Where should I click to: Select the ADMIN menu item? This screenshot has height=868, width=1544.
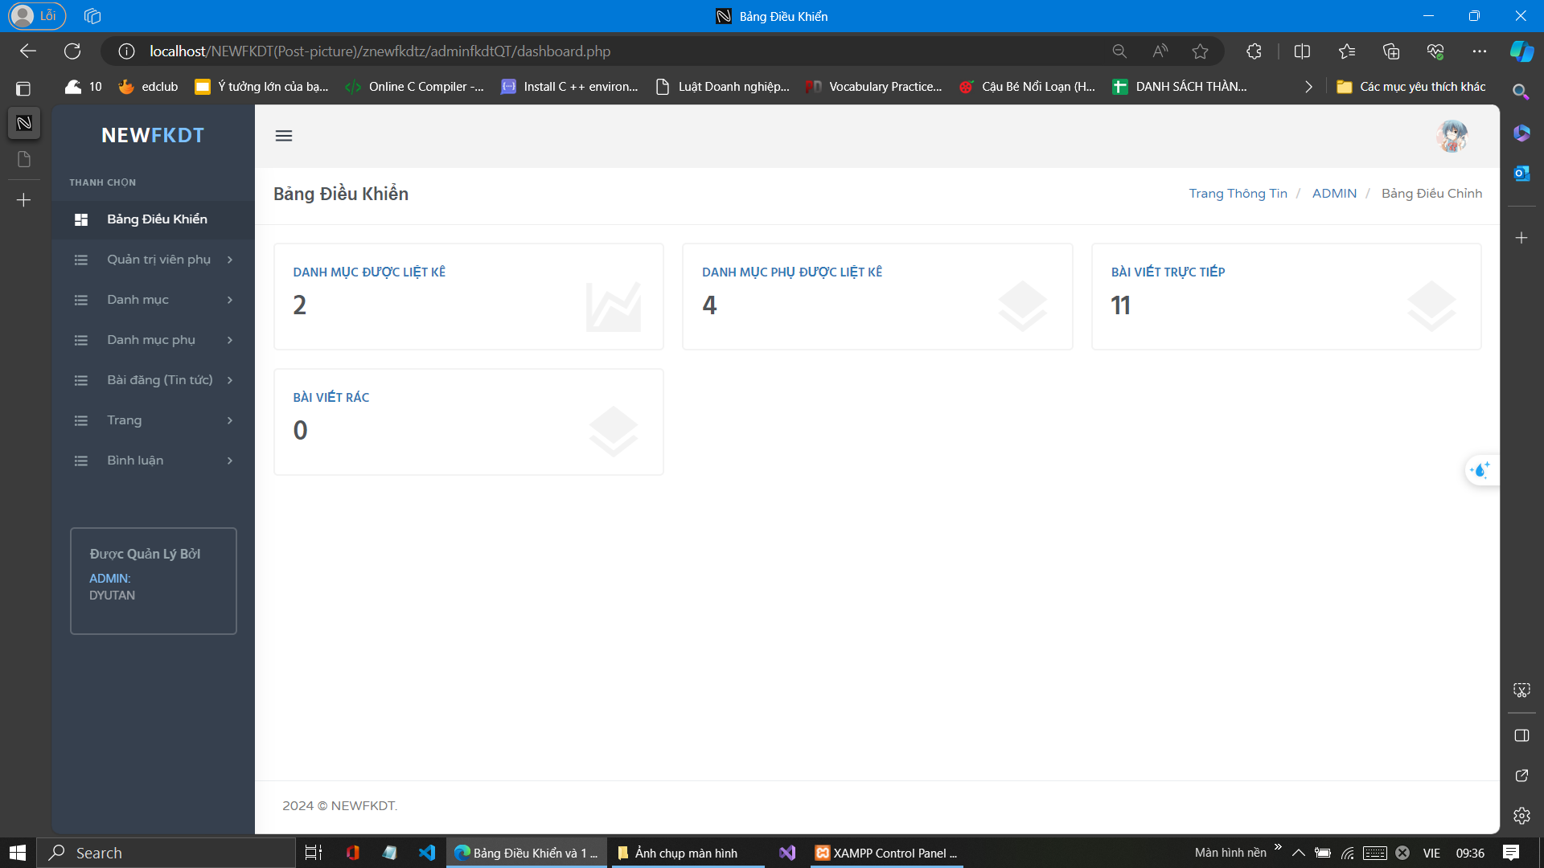pyautogui.click(x=1335, y=194)
